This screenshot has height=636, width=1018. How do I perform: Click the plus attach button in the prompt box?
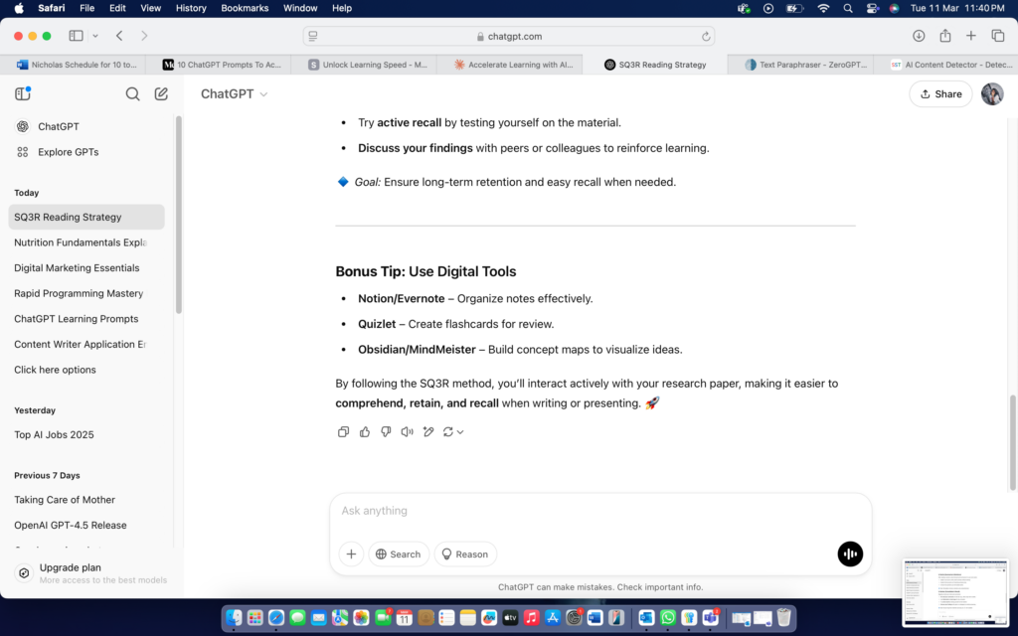(x=351, y=555)
